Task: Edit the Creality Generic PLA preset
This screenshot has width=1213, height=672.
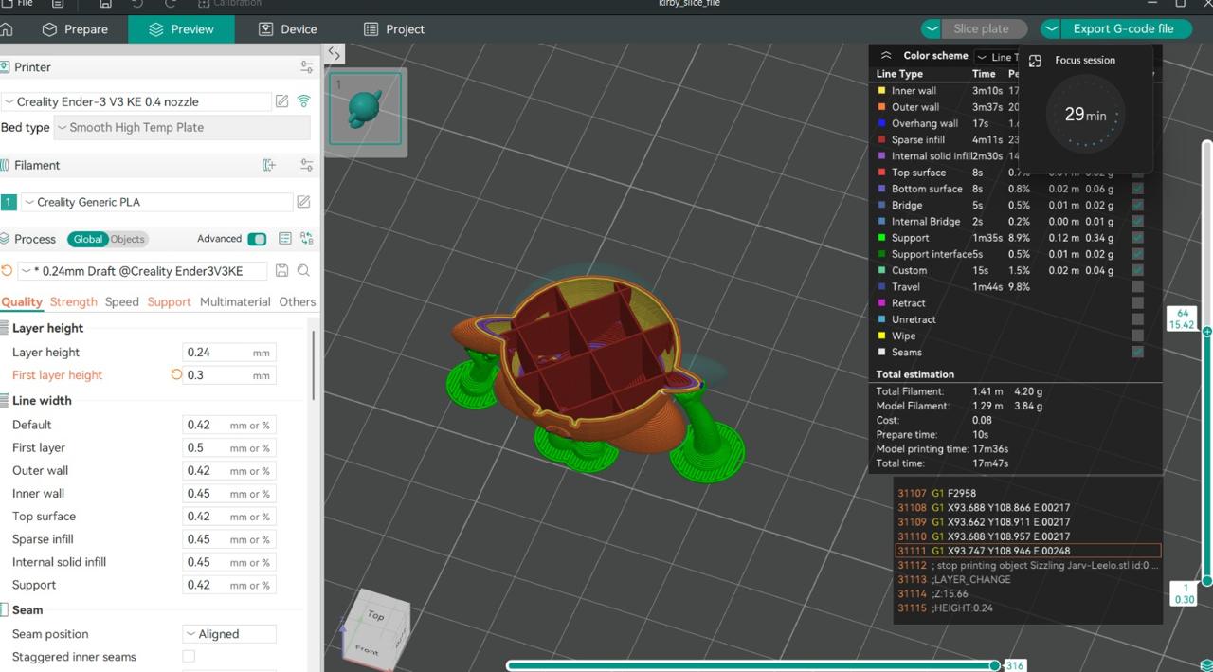Action: pyautogui.click(x=303, y=202)
